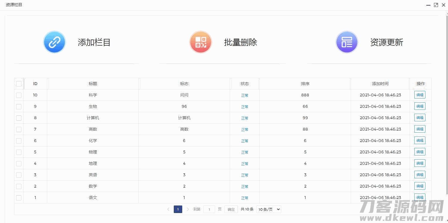Close the 资源栏目 dialog

pyautogui.click(x=443, y=5)
